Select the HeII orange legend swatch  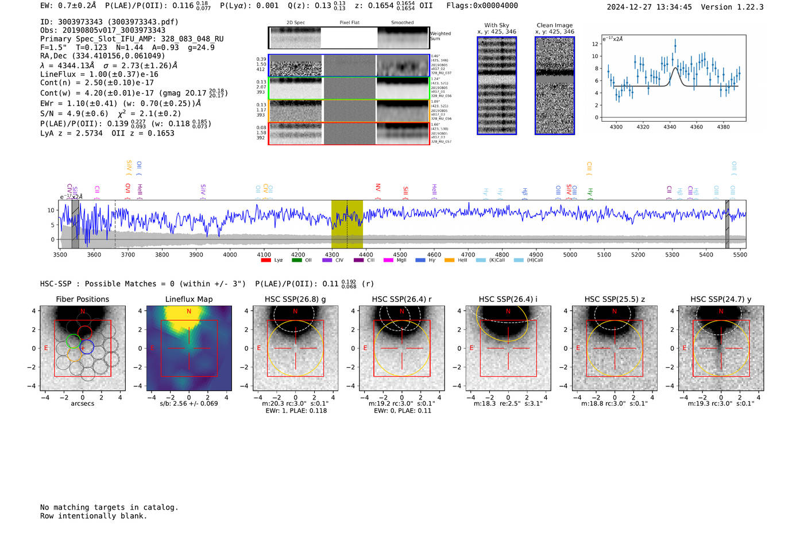tap(449, 261)
